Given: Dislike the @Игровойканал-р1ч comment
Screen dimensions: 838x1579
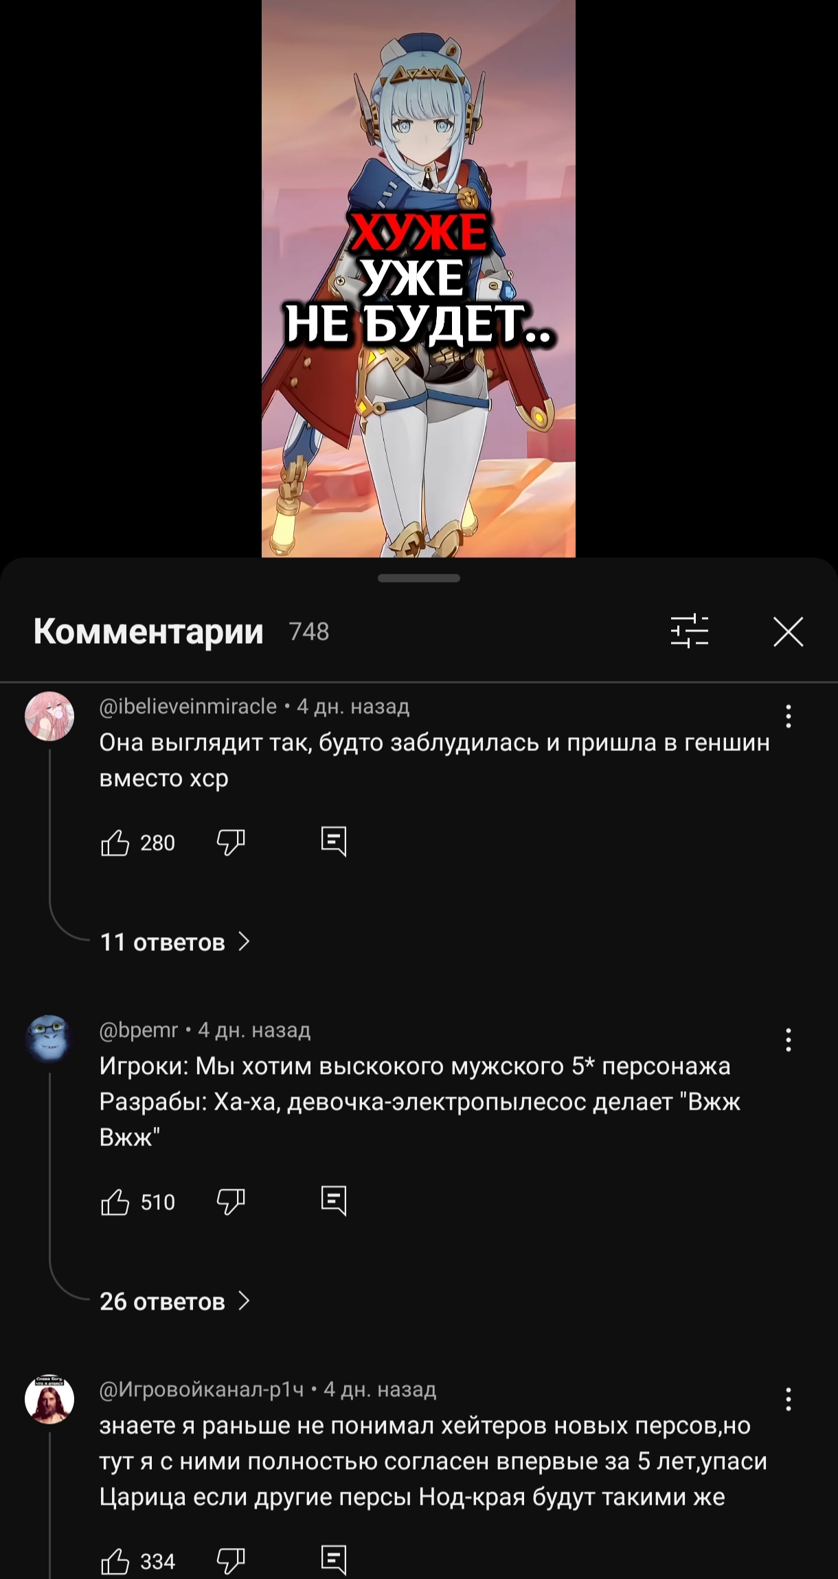Looking at the screenshot, I should click(231, 1561).
